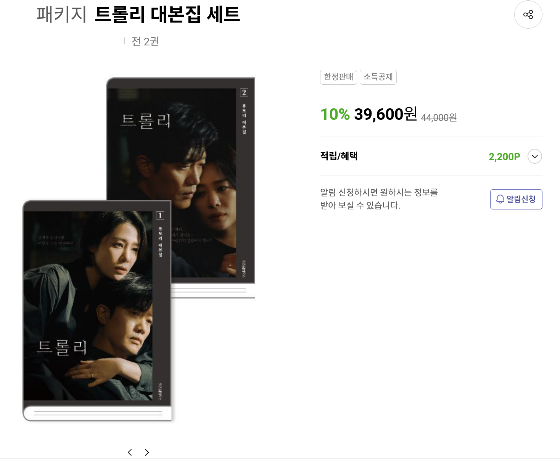
Task: Click the 10% discount rate
Action: pyautogui.click(x=335, y=114)
